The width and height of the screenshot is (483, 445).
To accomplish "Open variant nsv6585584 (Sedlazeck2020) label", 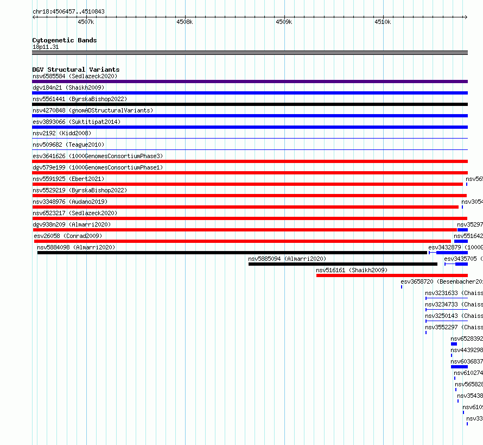I will [75, 76].
